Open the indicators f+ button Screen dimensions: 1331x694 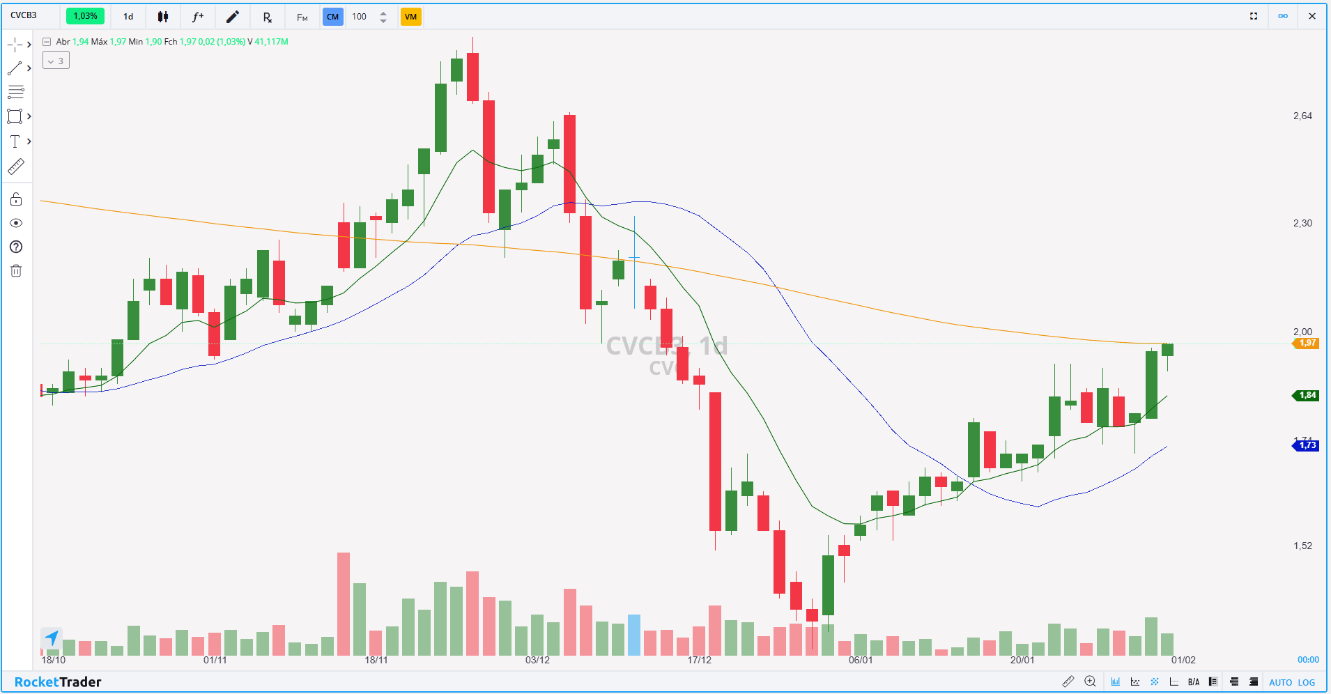[198, 17]
